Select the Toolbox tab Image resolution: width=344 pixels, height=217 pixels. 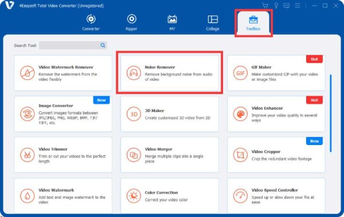(253, 23)
